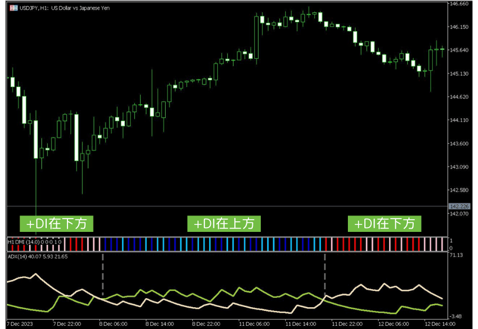Select the 143.600 price level label
This screenshot has height=329, width=478.
[x=459, y=143]
